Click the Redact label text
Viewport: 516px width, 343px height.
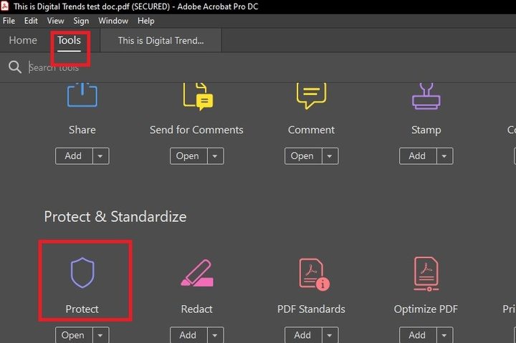click(x=197, y=309)
